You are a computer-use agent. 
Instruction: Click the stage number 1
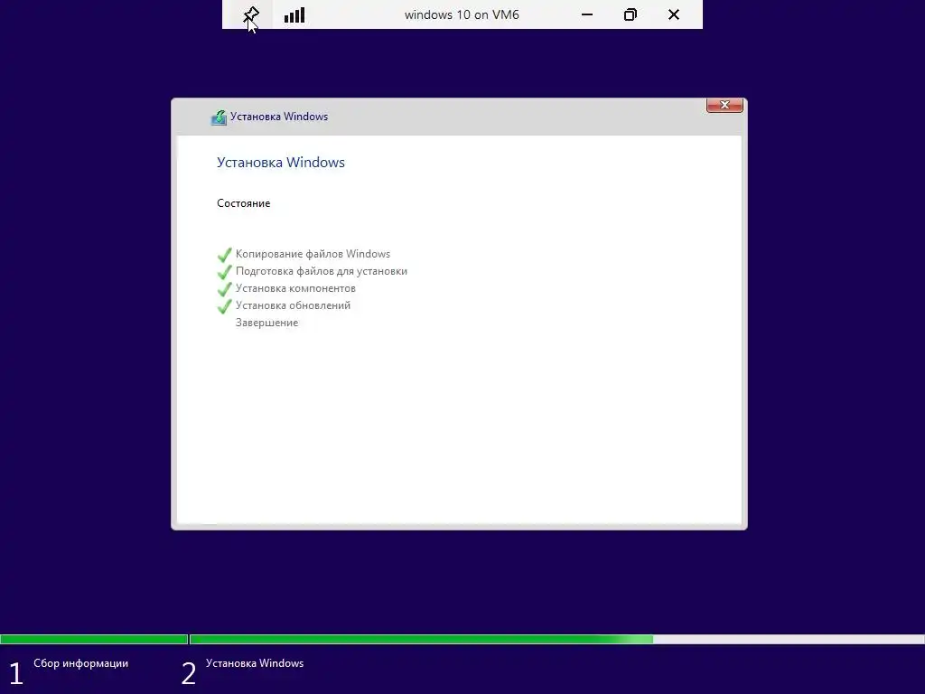[16, 674]
